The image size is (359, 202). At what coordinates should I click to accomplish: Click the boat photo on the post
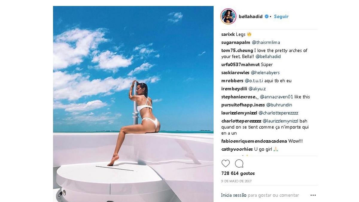coord(133,104)
